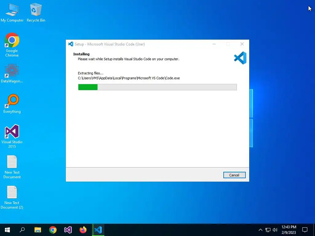This screenshot has width=315, height=236.
Task: Click the VS Code setup taskbar button
Action: (98, 230)
